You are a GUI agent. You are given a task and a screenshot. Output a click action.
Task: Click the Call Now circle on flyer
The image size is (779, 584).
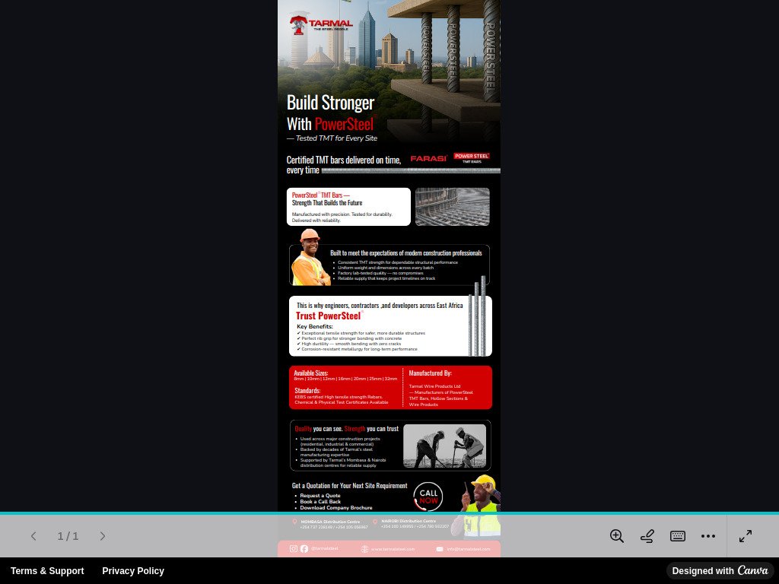click(428, 497)
